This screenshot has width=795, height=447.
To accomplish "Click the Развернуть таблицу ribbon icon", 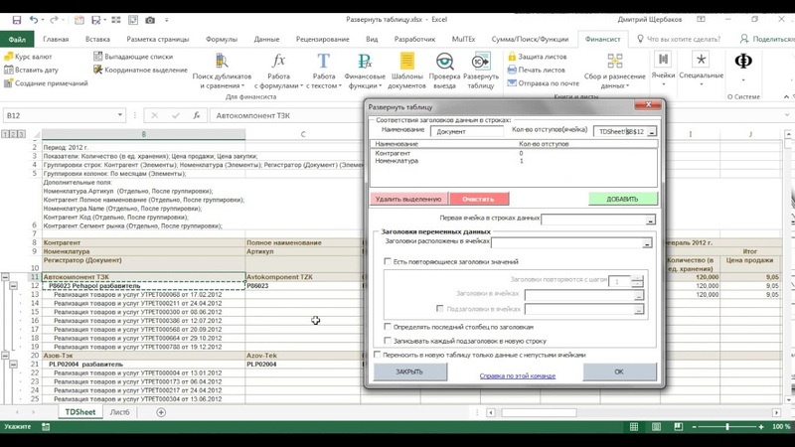I will [481, 66].
